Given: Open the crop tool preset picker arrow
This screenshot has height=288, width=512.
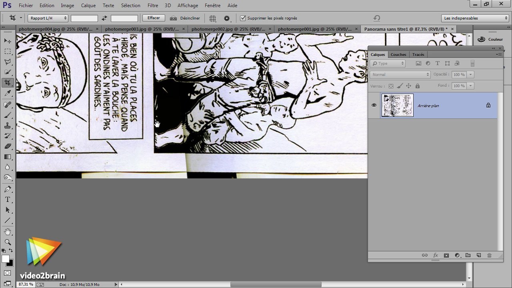Looking at the screenshot, I should (21, 18).
